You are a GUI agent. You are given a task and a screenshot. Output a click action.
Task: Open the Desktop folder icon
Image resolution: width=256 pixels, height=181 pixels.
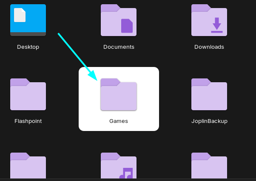28,20
